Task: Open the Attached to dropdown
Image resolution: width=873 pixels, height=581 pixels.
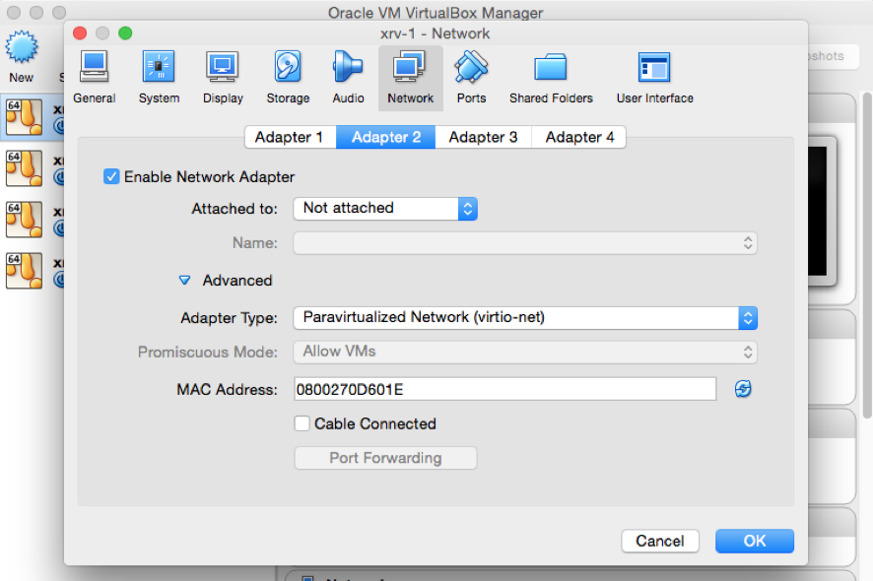Action: [x=385, y=209]
